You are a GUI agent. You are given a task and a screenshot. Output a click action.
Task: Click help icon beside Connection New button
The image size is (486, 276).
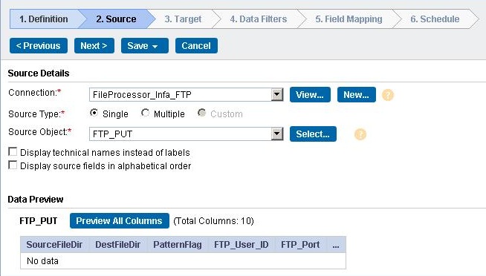tap(387, 95)
